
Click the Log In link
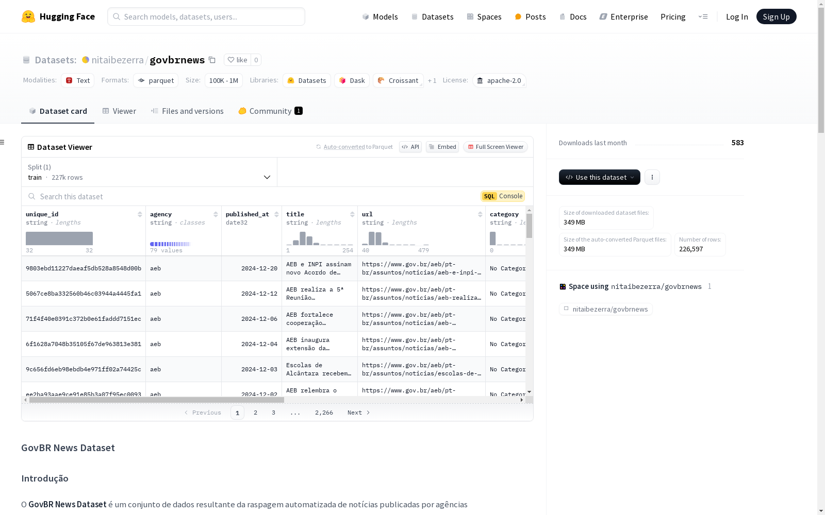(737, 16)
